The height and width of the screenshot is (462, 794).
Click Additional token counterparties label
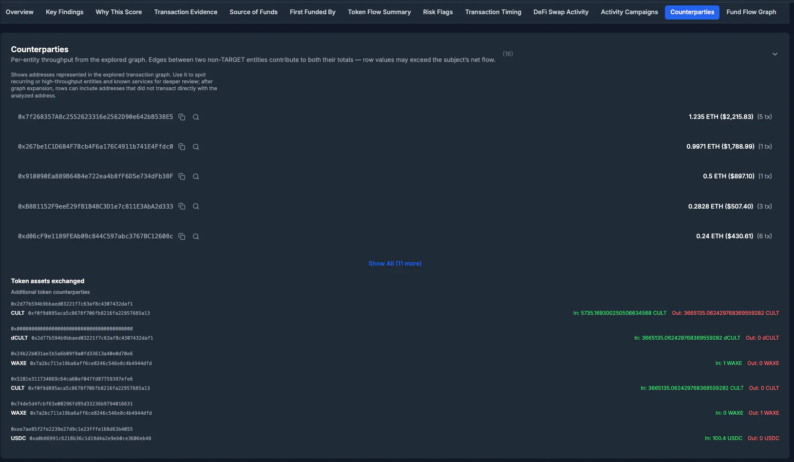click(50, 292)
